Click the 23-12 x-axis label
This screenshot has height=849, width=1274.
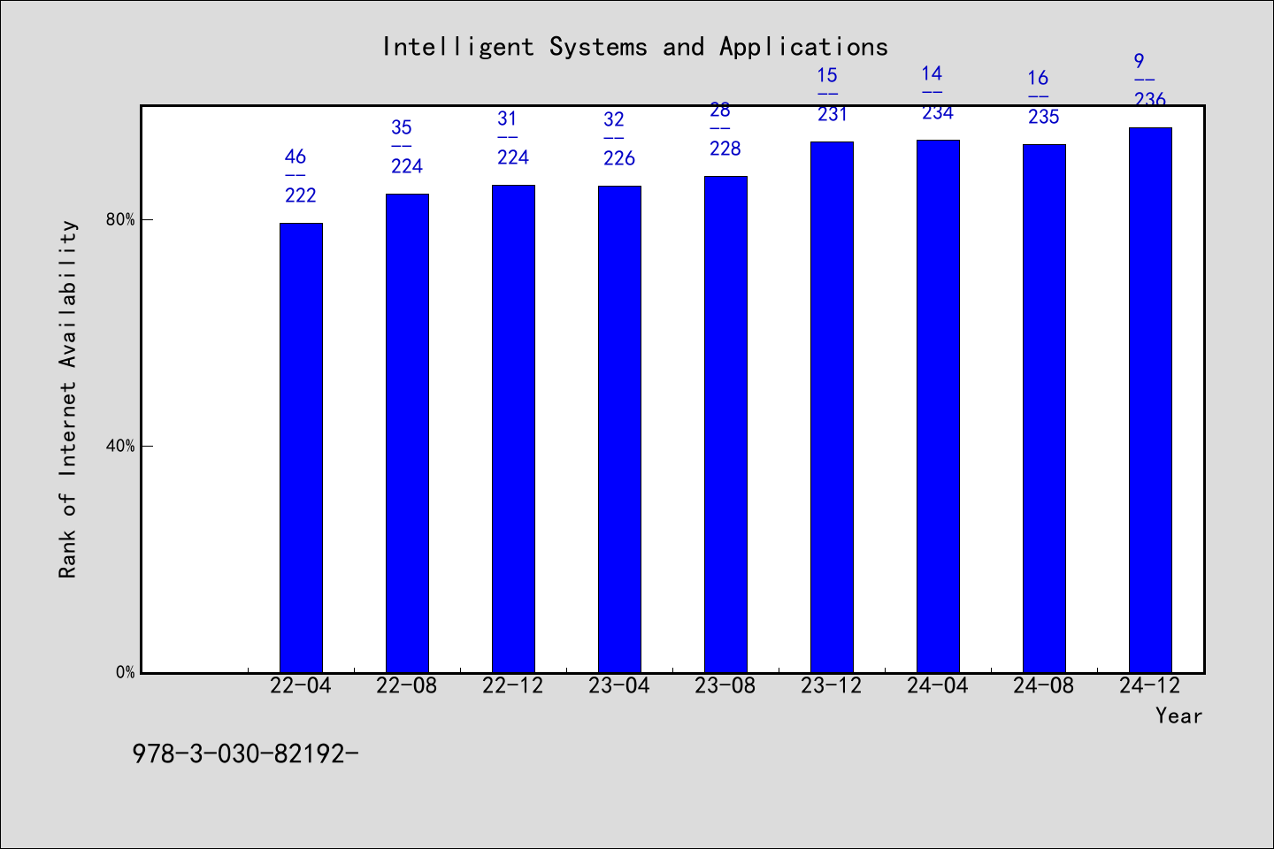(832, 685)
